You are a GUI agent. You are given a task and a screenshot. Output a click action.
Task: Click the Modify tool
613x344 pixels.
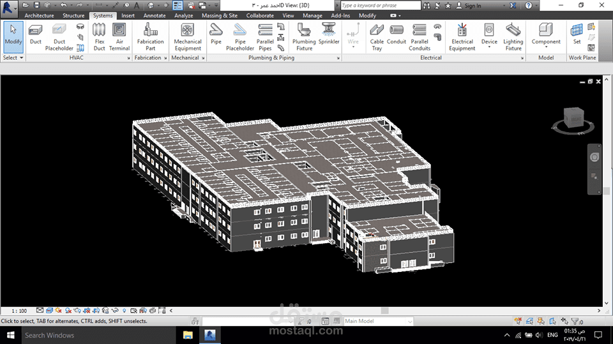click(13, 37)
